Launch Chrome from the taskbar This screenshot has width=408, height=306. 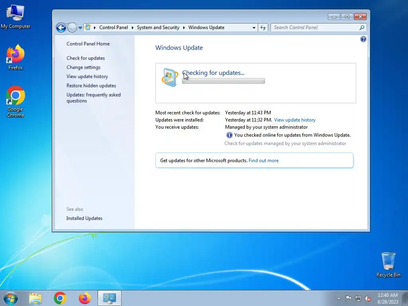(x=60, y=298)
